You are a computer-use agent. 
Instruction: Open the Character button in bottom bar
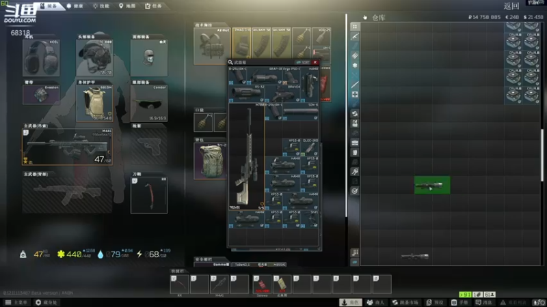pos(351,302)
